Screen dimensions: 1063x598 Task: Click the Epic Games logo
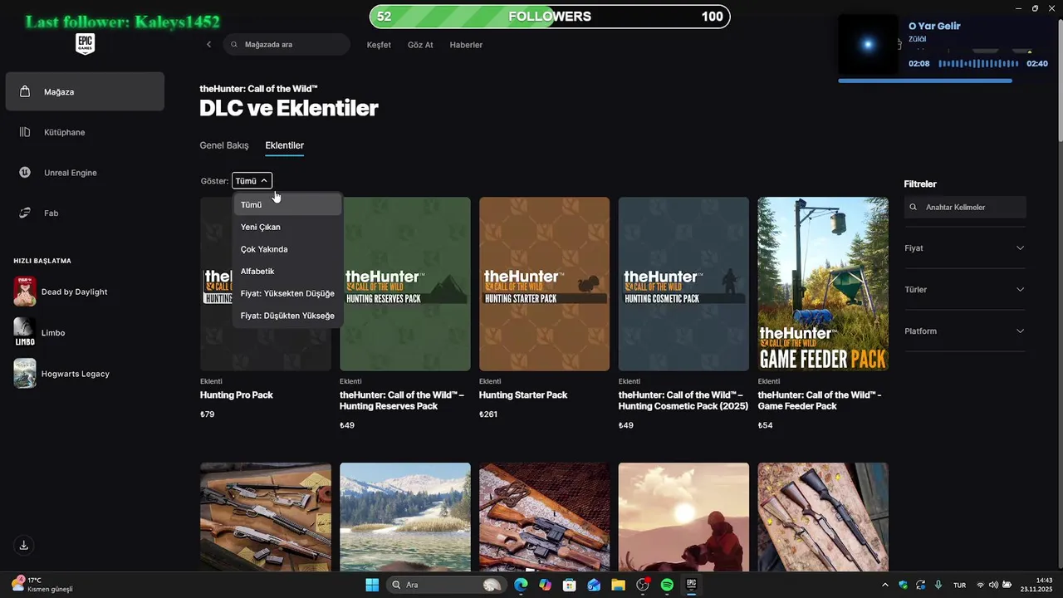click(x=85, y=44)
